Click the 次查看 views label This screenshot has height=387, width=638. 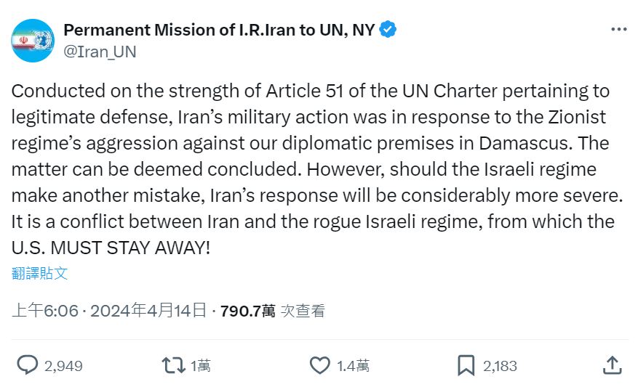(303, 311)
